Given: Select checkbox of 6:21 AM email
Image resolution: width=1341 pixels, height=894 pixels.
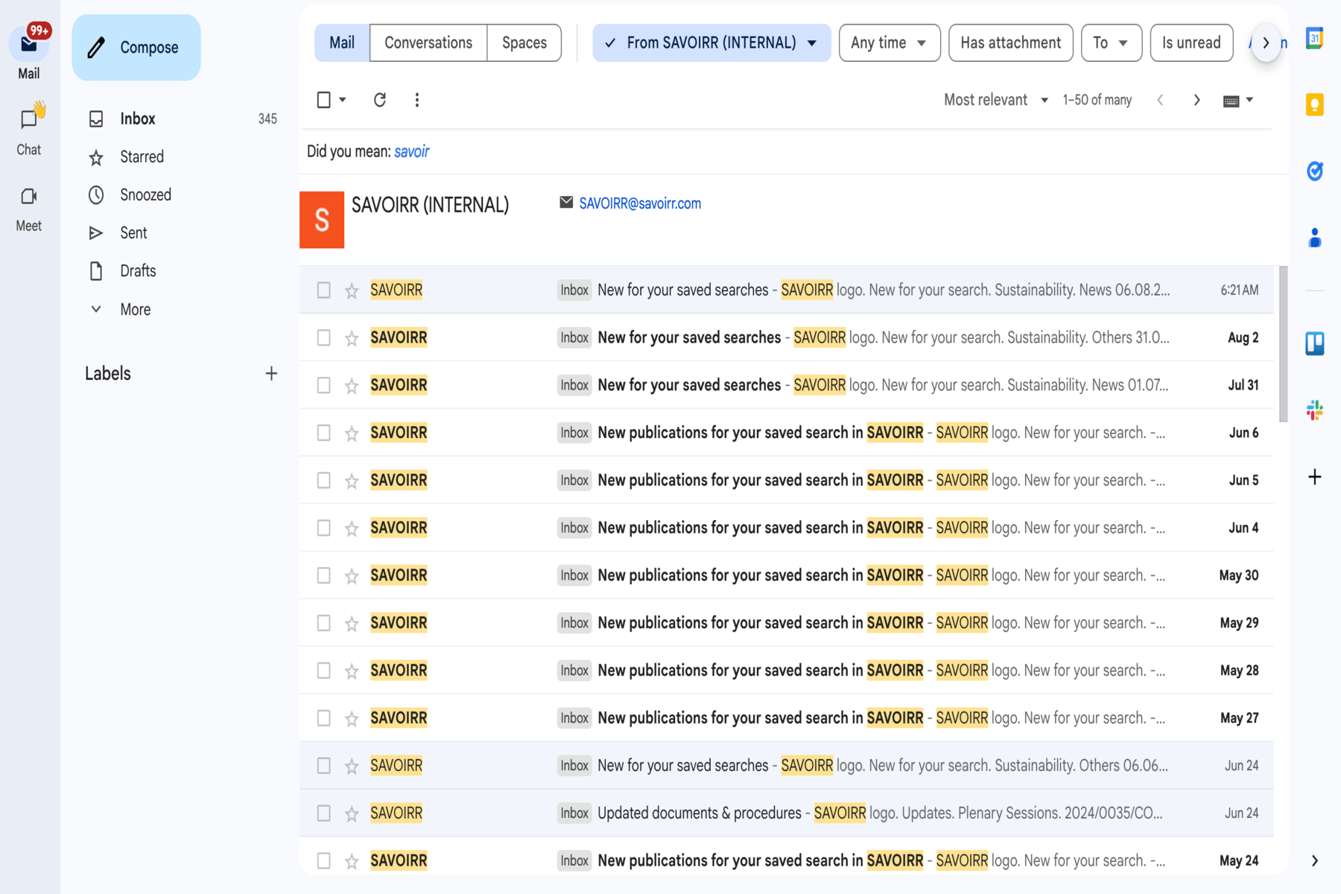Looking at the screenshot, I should point(323,290).
